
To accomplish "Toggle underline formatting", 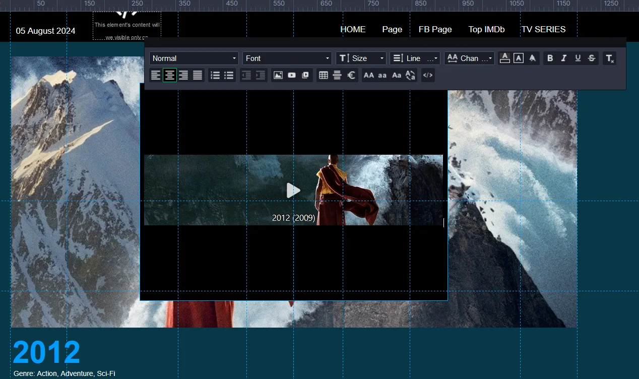I will coord(578,58).
